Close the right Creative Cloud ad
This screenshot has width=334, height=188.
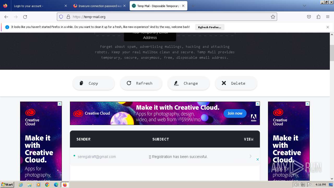[307, 104]
